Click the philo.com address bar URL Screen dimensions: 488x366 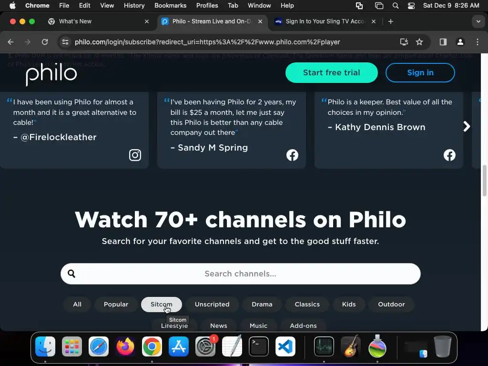tap(207, 42)
